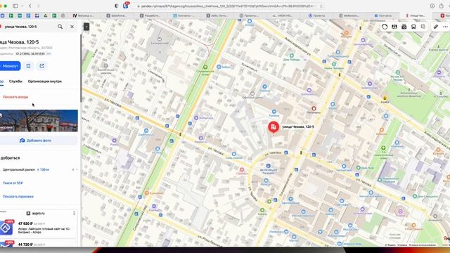Open the Вебвизор browser tab

pyautogui.click(x=349, y=15)
